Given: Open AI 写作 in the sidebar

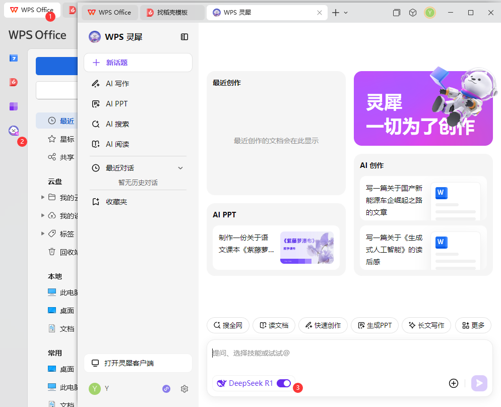Looking at the screenshot, I should tap(138, 84).
